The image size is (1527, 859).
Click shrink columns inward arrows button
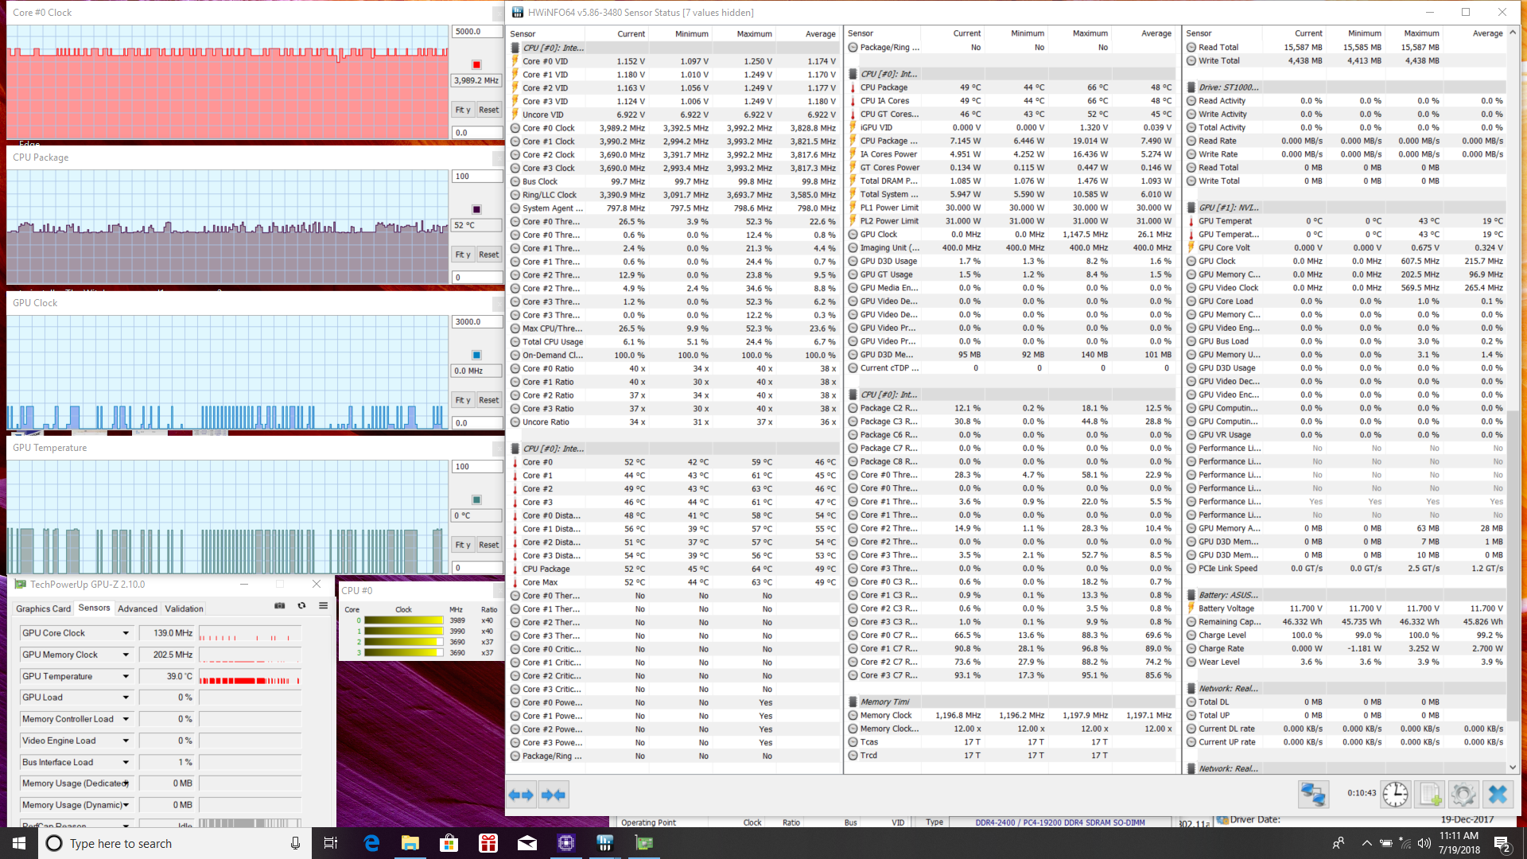click(554, 795)
